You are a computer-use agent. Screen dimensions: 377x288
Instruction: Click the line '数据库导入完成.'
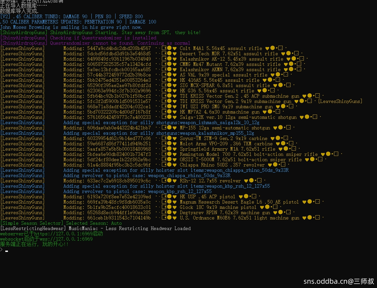[x=19, y=11]
